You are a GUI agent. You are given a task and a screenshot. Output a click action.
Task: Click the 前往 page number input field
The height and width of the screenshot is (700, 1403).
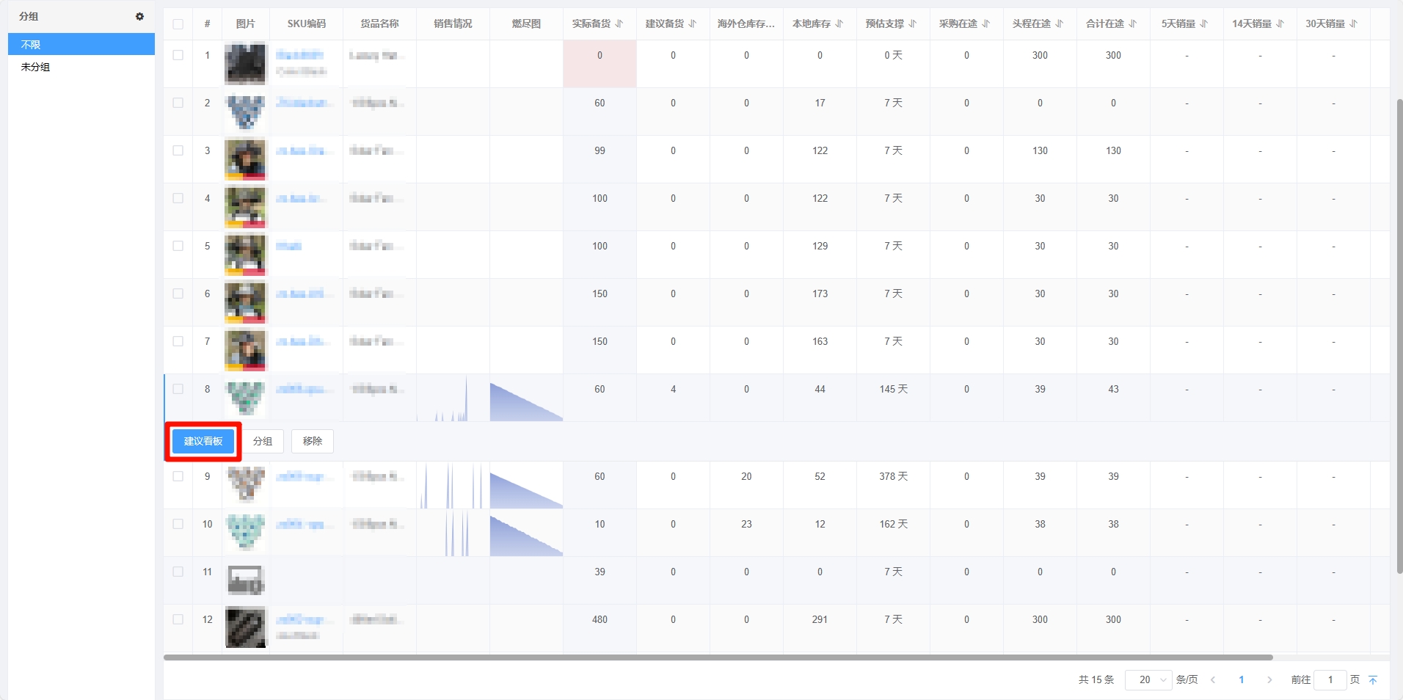(x=1330, y=680)
